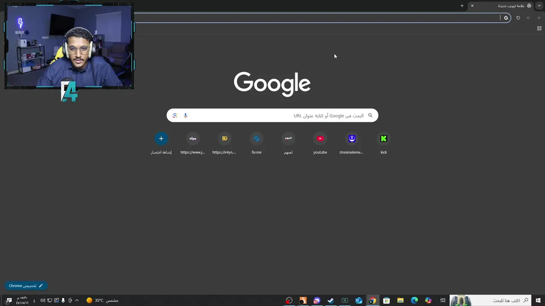Open Steam from the taskbar

click(330, 300)
